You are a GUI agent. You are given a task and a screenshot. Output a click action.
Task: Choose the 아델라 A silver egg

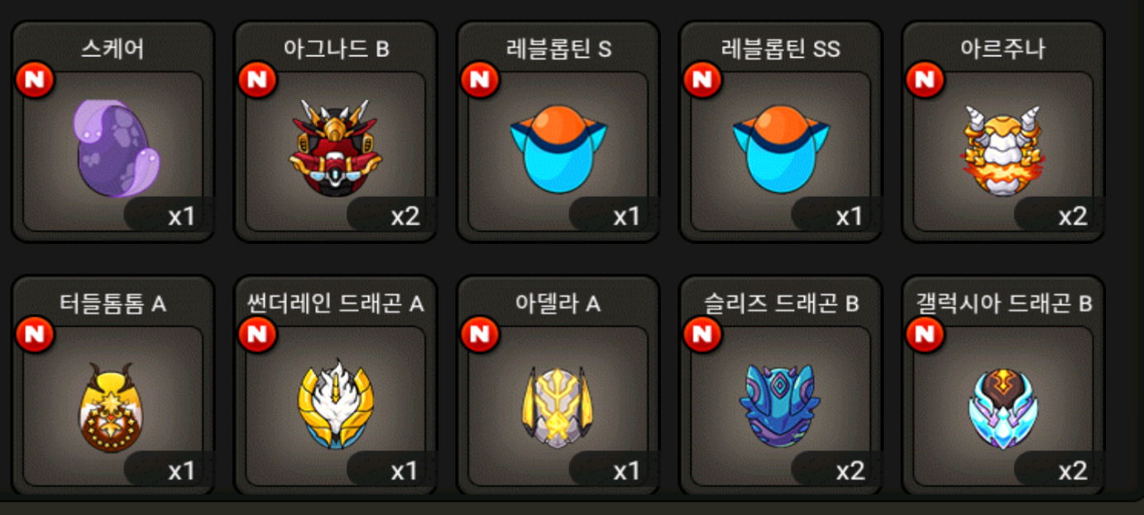[x=558, y=405]
